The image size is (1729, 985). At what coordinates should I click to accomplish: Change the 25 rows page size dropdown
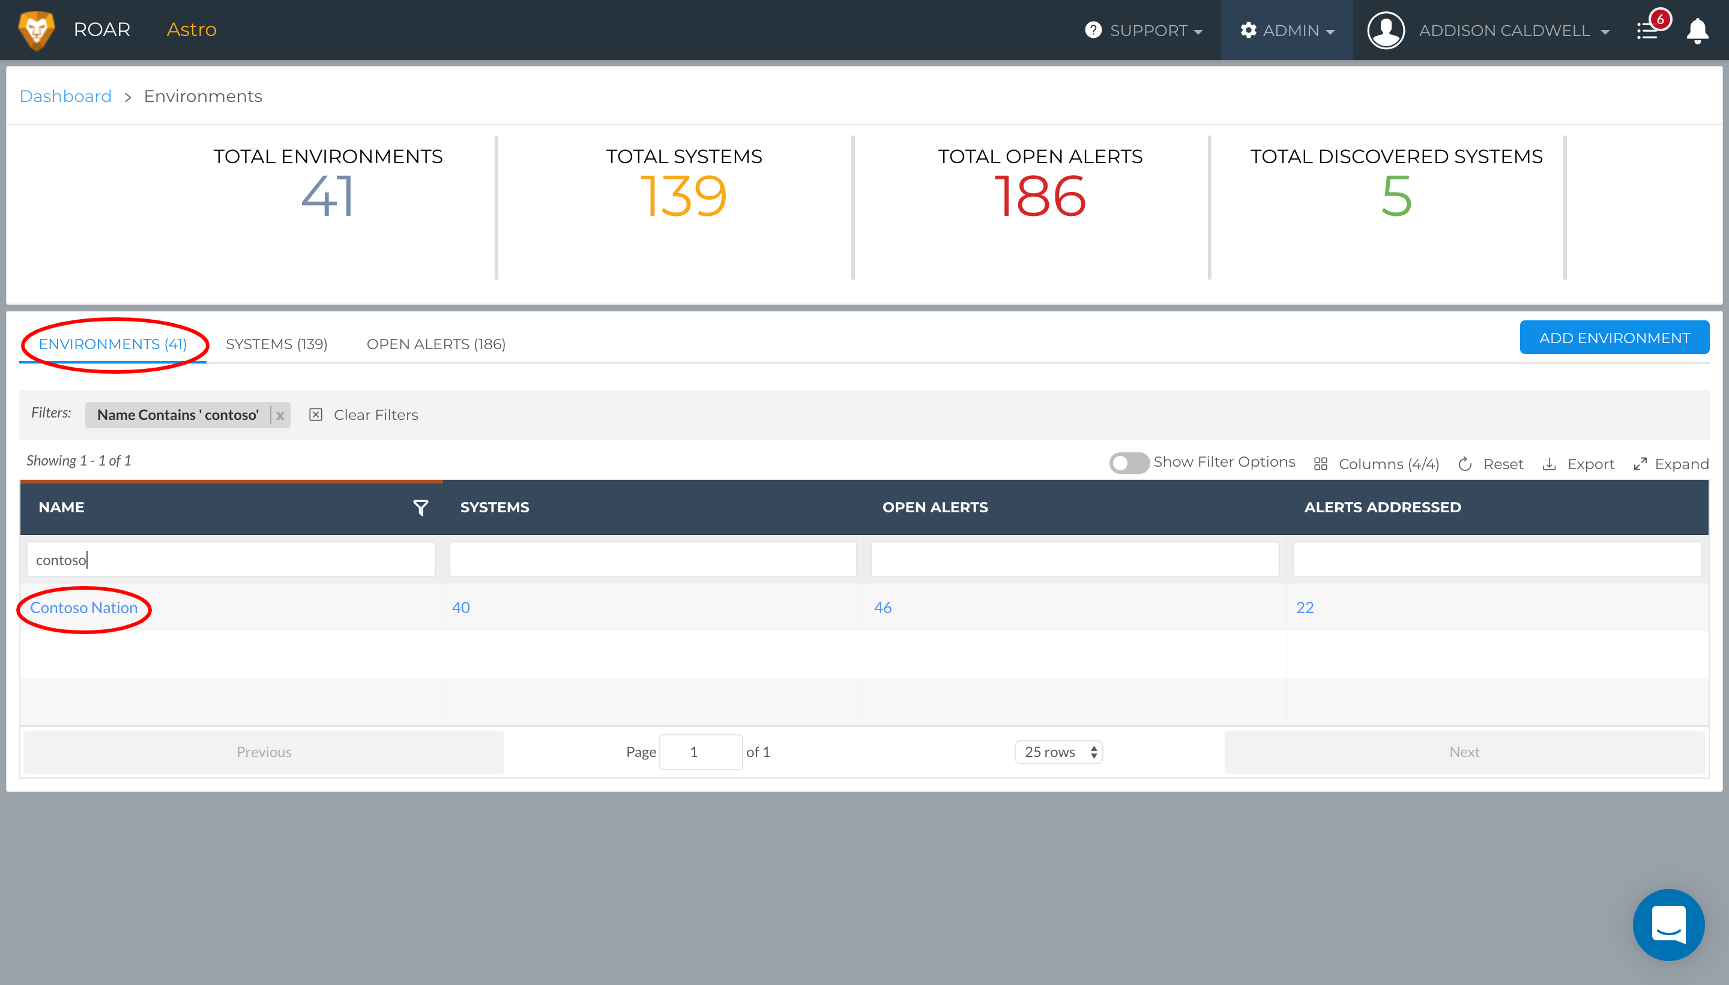[x=1059, y=752]
